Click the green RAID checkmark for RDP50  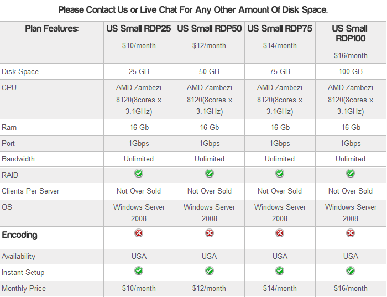(210, 174)
